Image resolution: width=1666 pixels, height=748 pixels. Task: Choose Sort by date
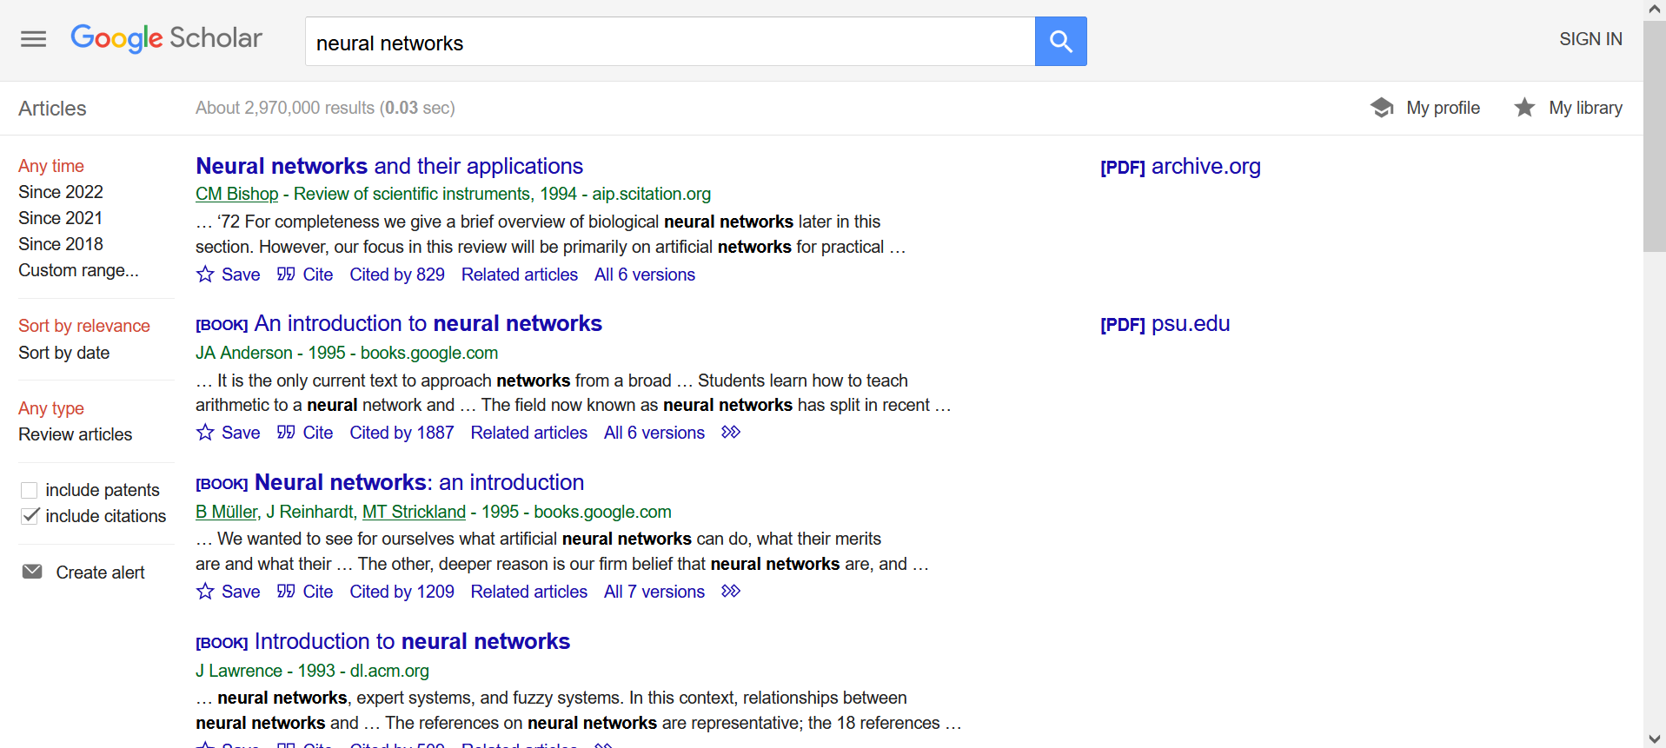[x=64, y=353]
